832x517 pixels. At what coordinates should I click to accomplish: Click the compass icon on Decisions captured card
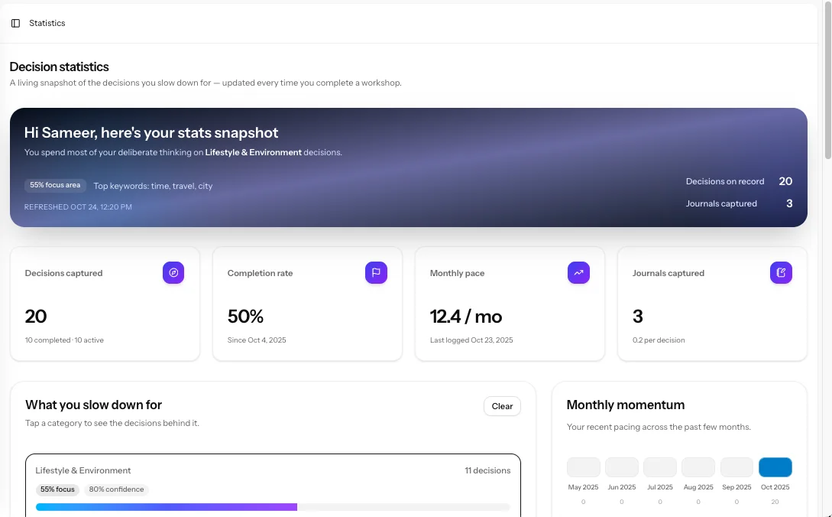click(x=173, y=272)
